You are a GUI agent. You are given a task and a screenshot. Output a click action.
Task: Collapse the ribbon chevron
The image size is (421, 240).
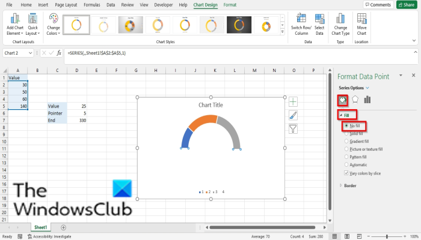point(414,41)
